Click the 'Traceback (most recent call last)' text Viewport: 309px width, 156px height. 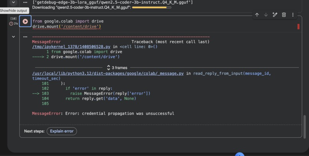171,42
